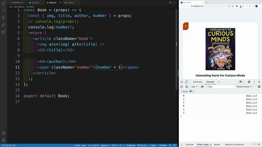Clear the console output
Image resolution: width=262 pixels, height=147 pixels.
tap(187, 87)
